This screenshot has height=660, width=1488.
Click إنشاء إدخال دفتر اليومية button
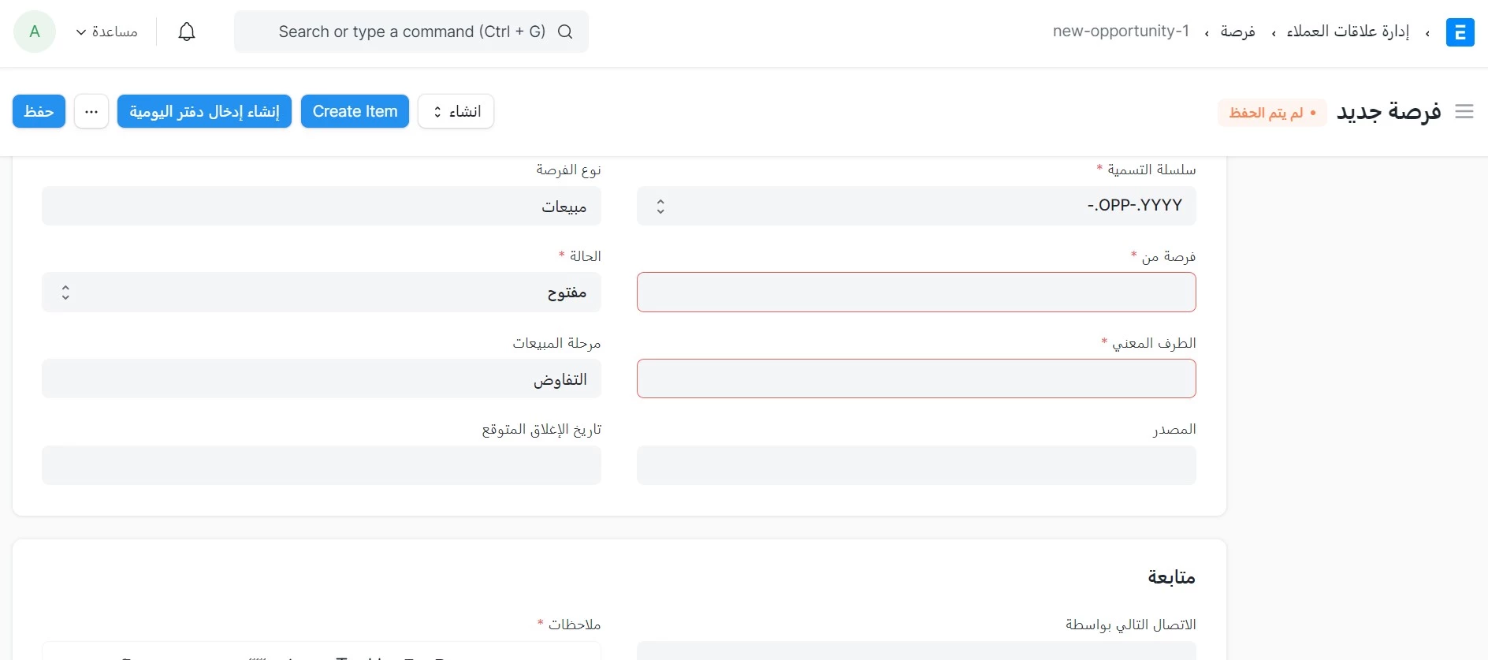click(x=204, y=111)
